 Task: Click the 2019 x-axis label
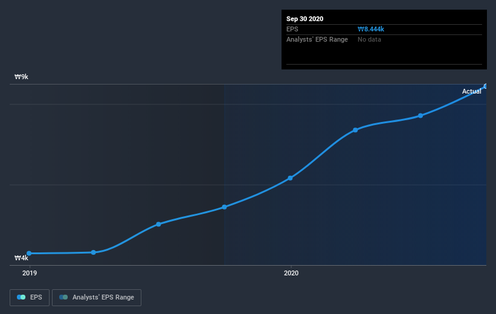[30, 273]
